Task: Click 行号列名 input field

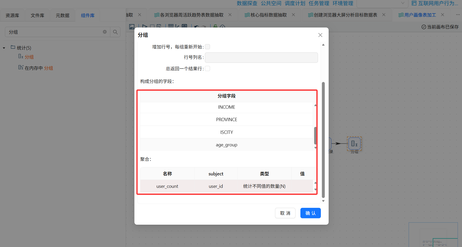Action: pos(261,57)
